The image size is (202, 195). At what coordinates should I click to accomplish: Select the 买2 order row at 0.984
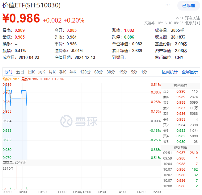pos(180,125)
